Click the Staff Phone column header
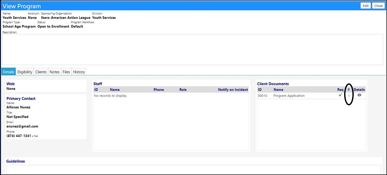 pos(159,90)
